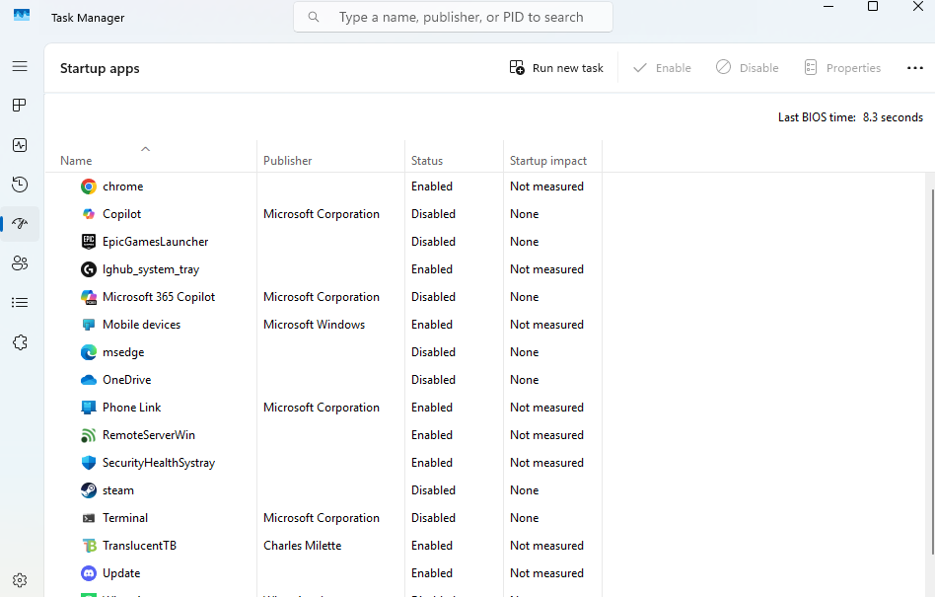Click the vertical scrollbar on the right
Screen dimensions: 935x597
tap(929, 375)
